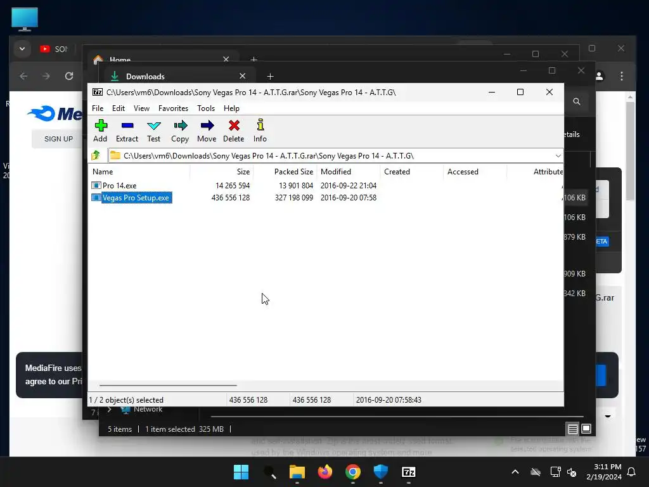Open File Explorer from taskbar
This screenshot has width=649, height=487.
click(x=297, y=472)
